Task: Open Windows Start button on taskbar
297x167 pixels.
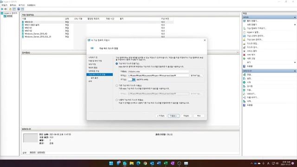Action: [111, 163]
